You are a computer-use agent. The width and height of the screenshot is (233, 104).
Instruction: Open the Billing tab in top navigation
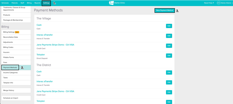pos(29,3)
